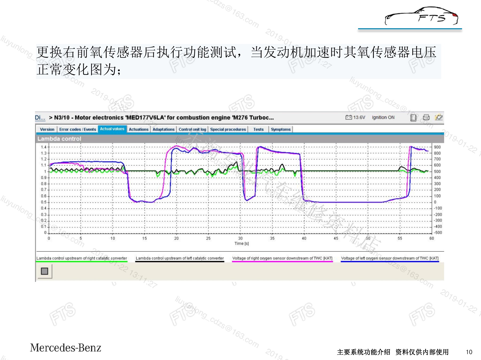
Task: Open the Version tab
Action: click(x=47, y=129)
